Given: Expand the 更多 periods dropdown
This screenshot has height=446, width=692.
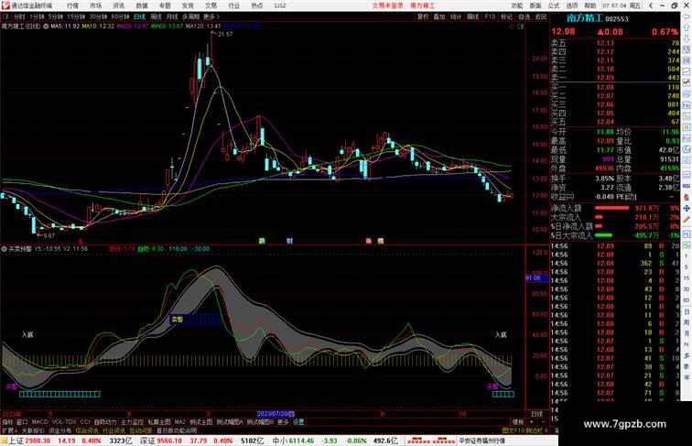Looking at the screenshot, I should coord(211,16).
